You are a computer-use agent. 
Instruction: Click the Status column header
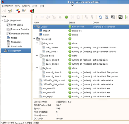click(x=72, y=23)
